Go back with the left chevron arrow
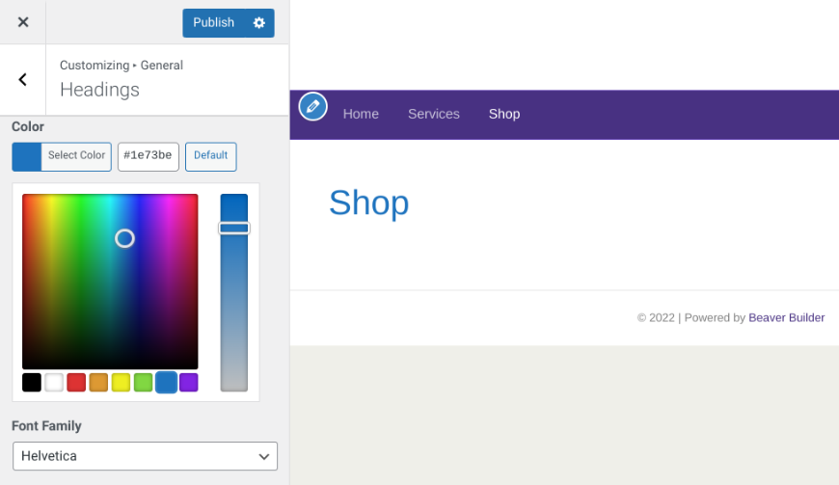Viewport: 839px width, 485px height. [x=22, y=80]
